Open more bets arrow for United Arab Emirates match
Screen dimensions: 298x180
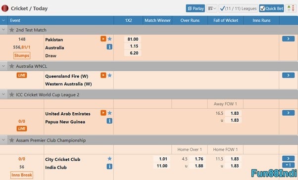coord(288,113)
